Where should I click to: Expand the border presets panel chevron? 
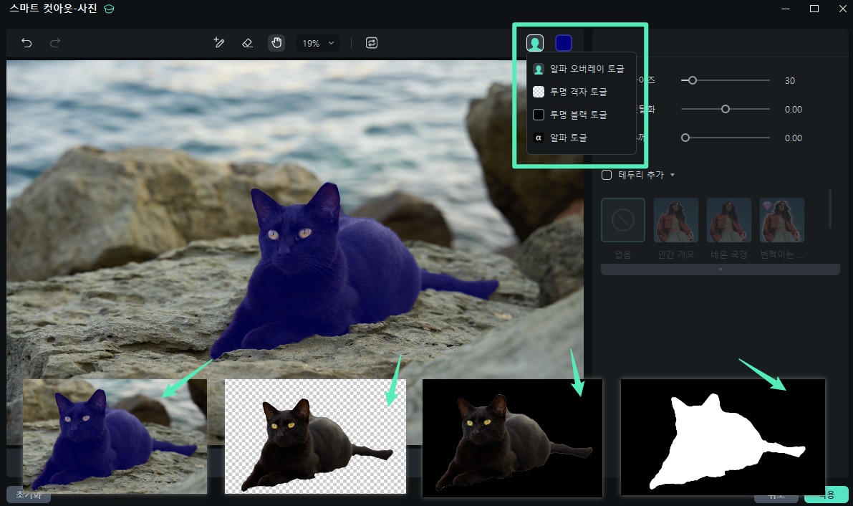[x=720, y=269]
